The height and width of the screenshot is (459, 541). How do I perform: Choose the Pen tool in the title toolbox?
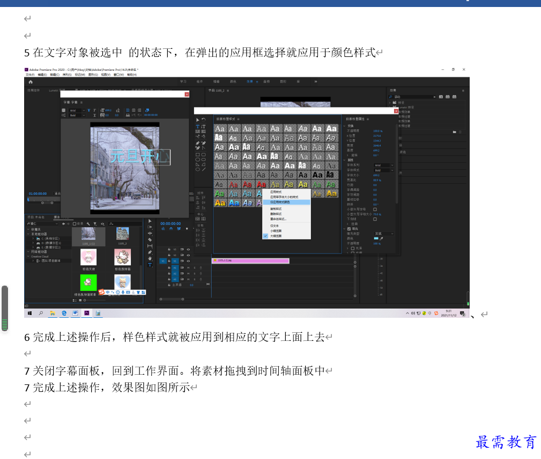pos(198,143)
